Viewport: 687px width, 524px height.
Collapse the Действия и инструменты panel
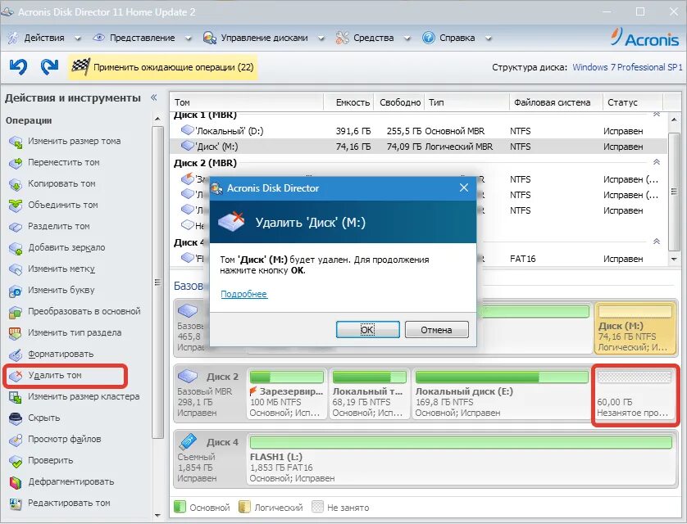[154, 97]
